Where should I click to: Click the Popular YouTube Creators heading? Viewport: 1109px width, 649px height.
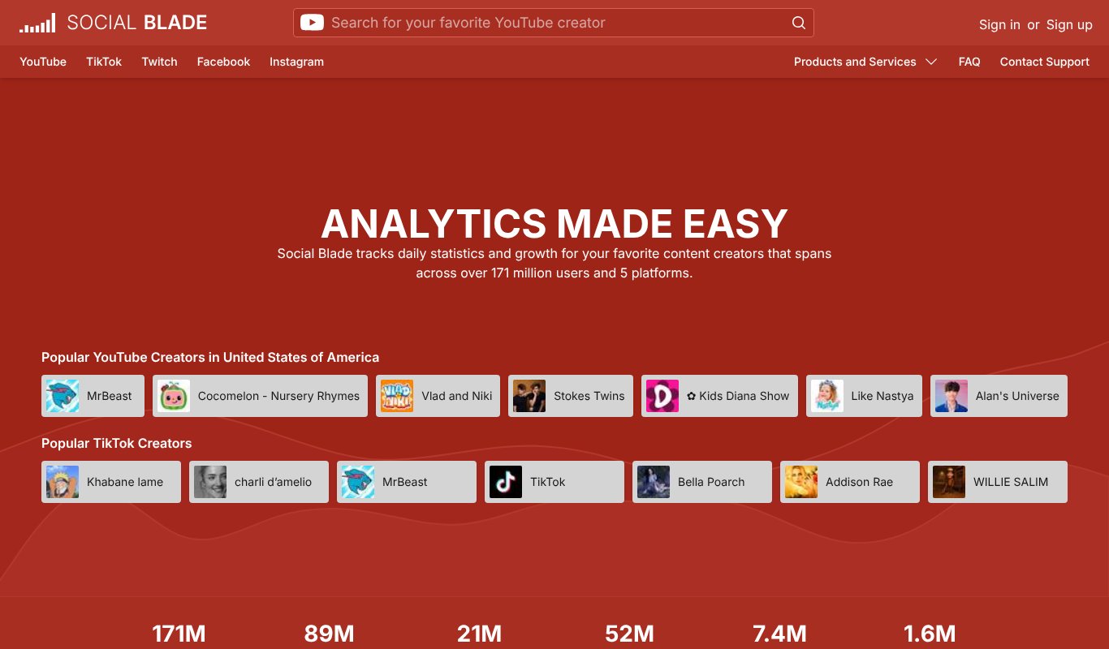click(x=210, y=357)
